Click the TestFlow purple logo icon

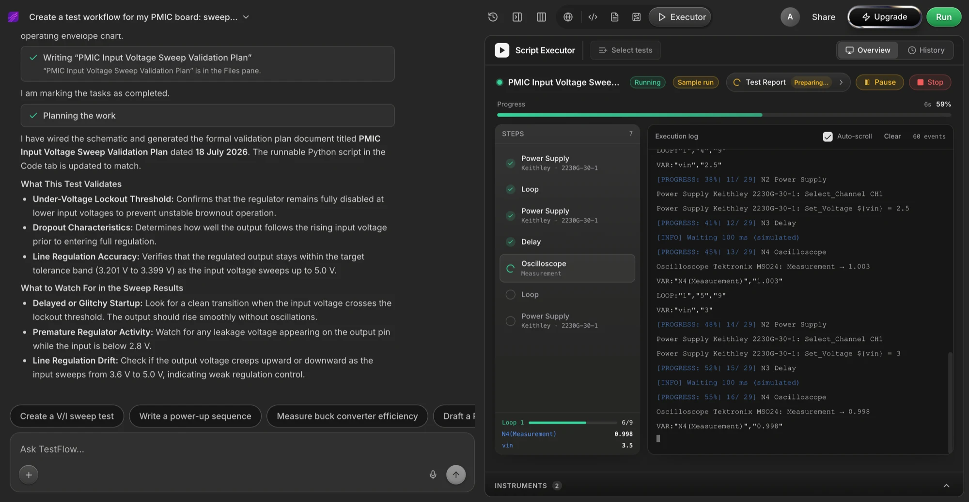tap(13, 17)
